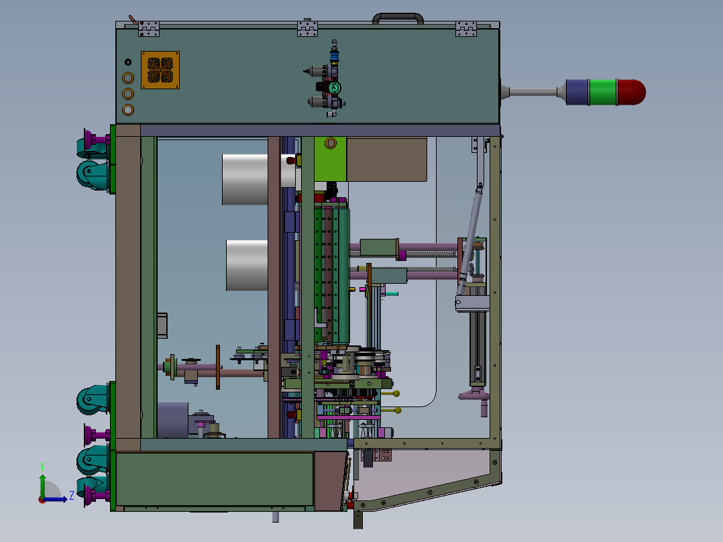The image size is (723, 542).
Task: Select the grey motor box at bottom left
Action: (x=172, y=420)
